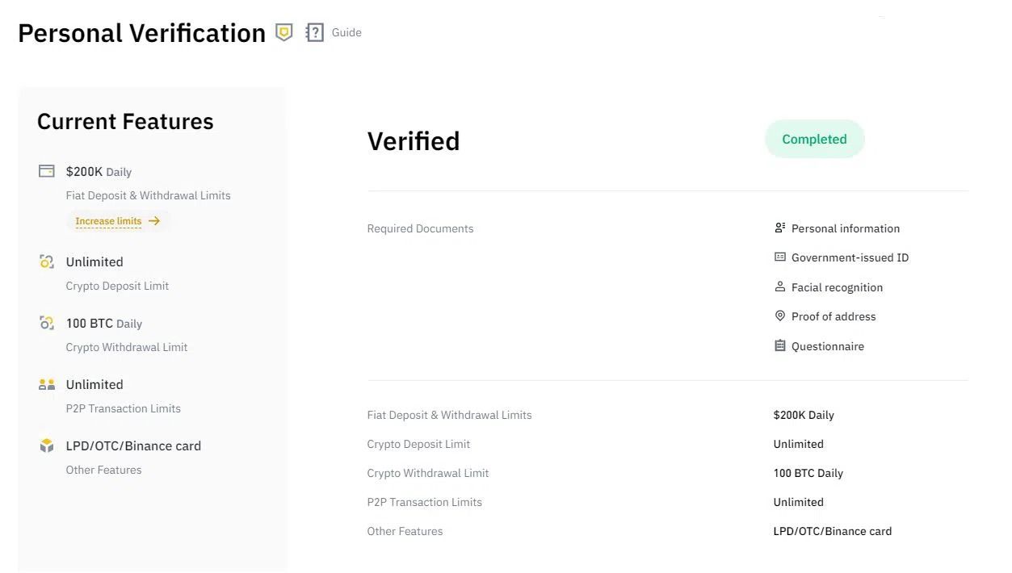
Task: Click the arrow next to Increase limits
Action: [154, 221]
